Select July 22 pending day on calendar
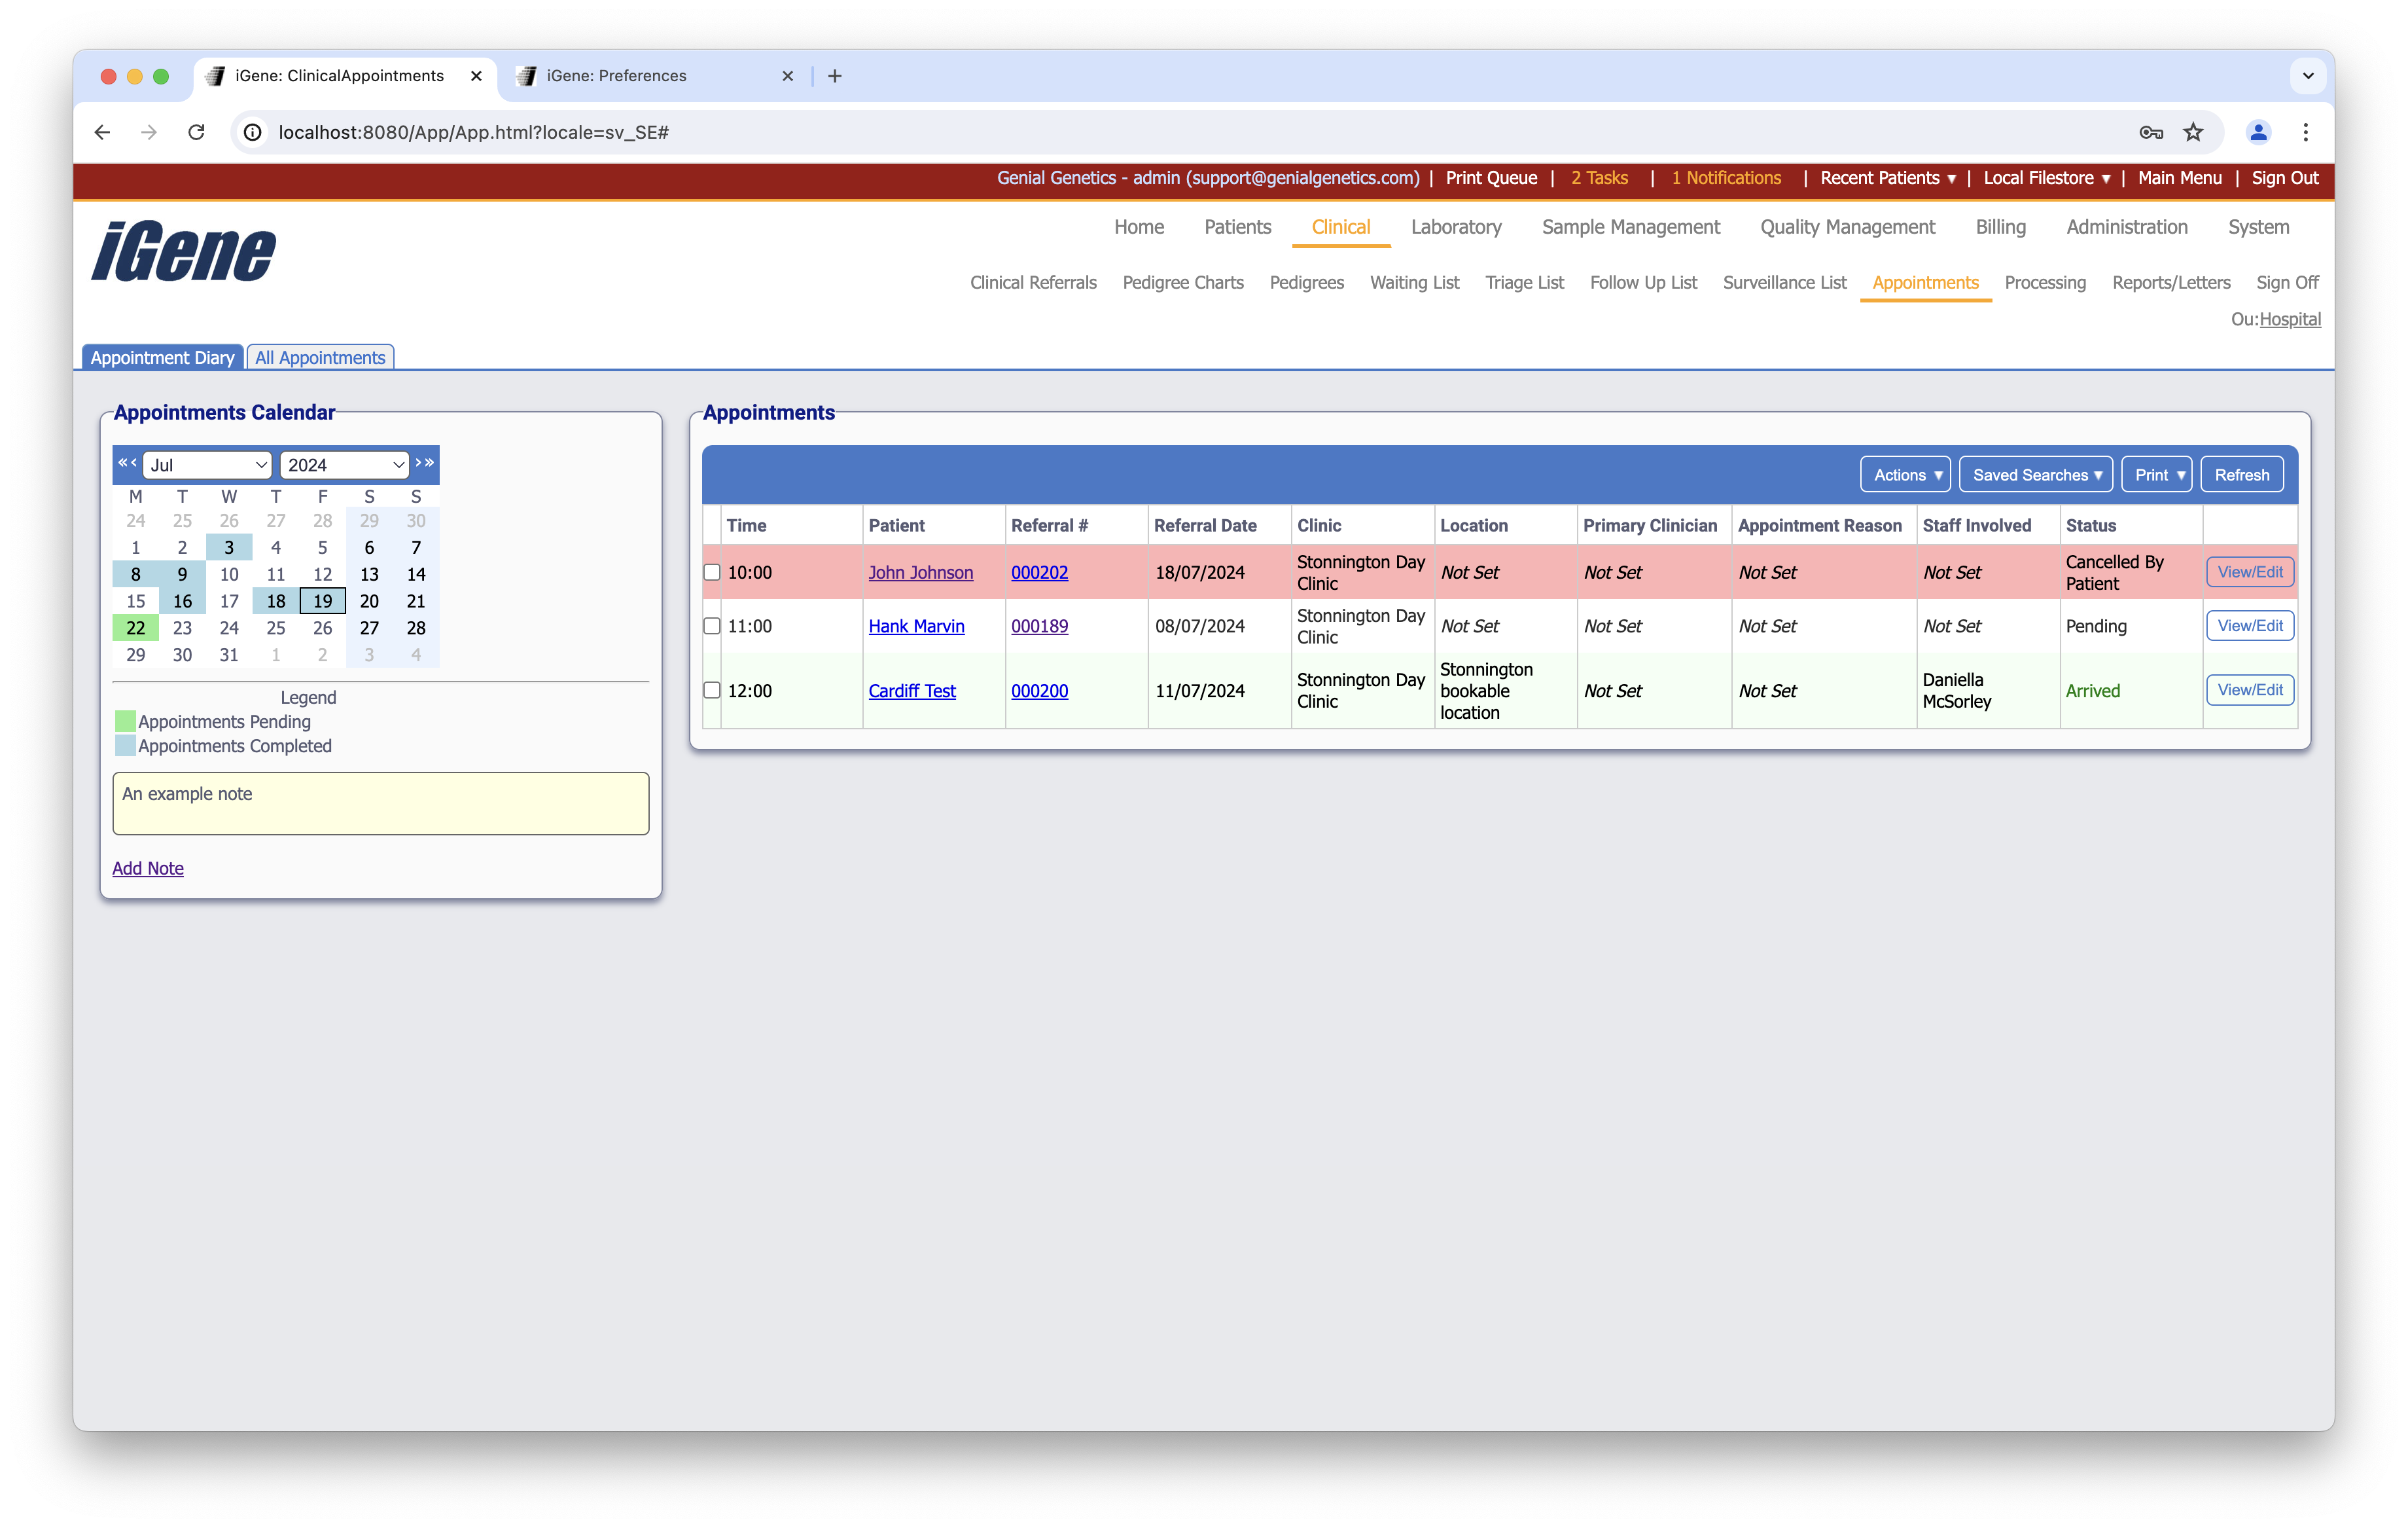This screenshot has height=1528, width=2408. [x=136, y=628]
